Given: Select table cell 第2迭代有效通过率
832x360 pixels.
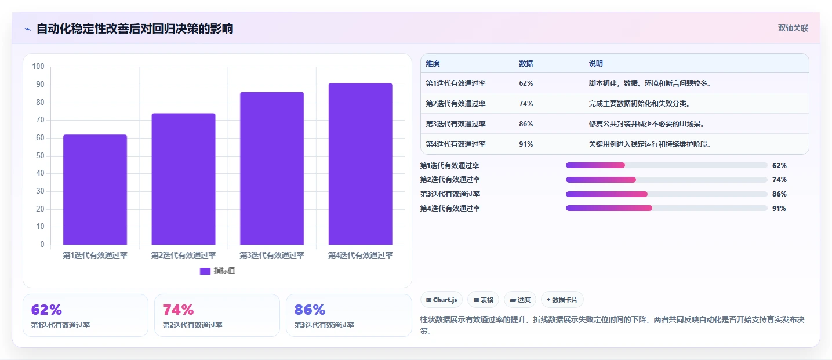Looking at the screenshot, I should [456, 104].
